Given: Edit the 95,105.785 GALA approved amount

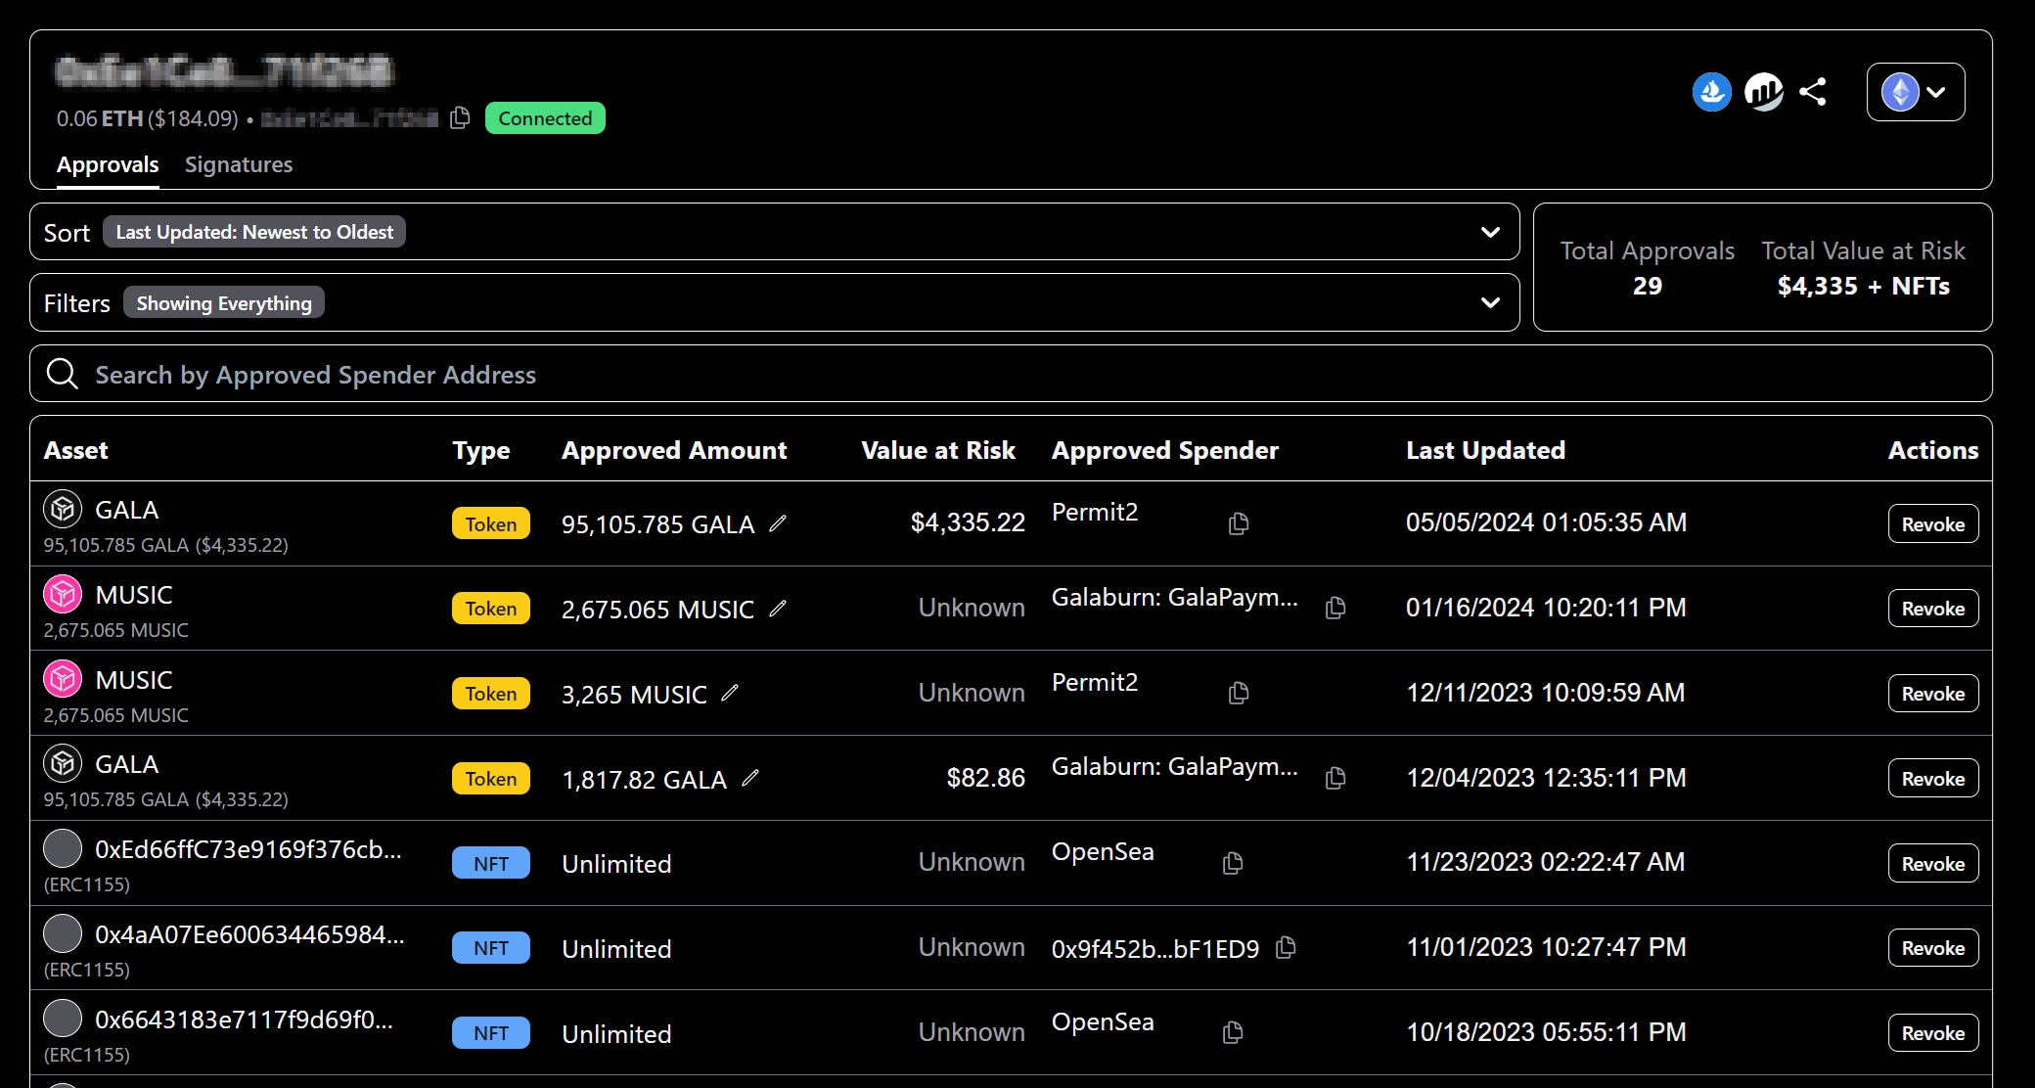Looking at the screenshot, I should [777, 524].
